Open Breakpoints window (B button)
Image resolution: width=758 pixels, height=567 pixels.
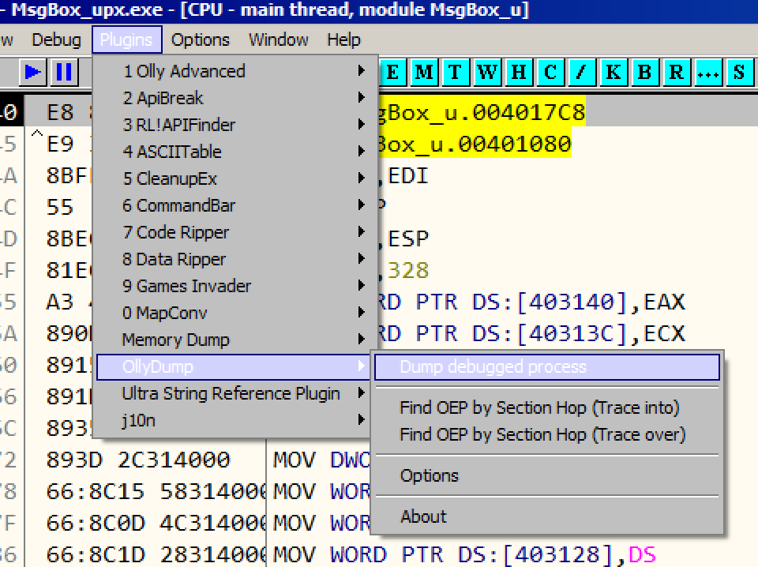click(645, 73)
